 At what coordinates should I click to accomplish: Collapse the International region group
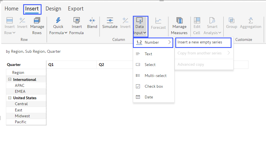click(10, 80)
